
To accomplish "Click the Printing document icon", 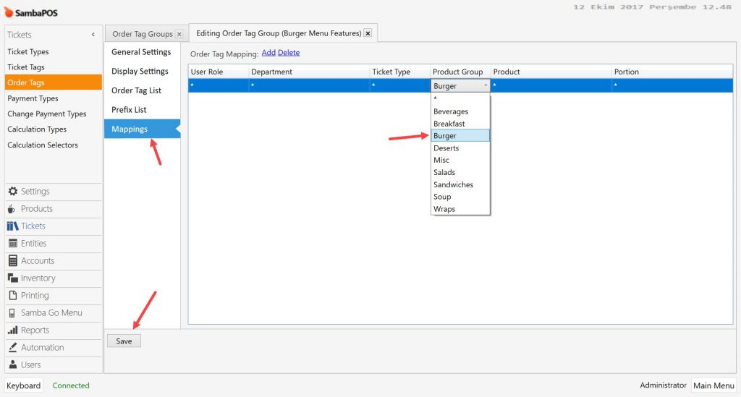I will tap(13, 296).
